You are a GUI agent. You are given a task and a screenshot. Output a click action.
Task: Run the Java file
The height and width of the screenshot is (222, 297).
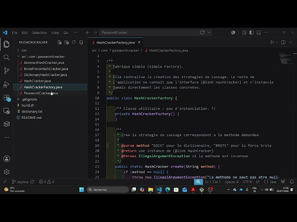pos(272,42)
